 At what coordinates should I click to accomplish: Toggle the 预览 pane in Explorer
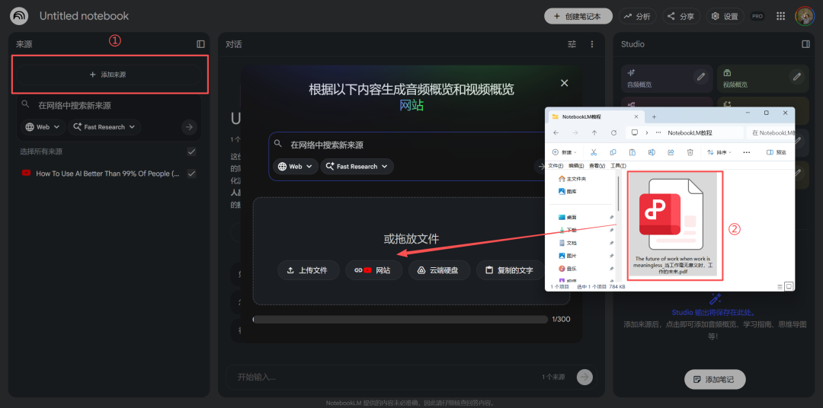tap(777, 152)
